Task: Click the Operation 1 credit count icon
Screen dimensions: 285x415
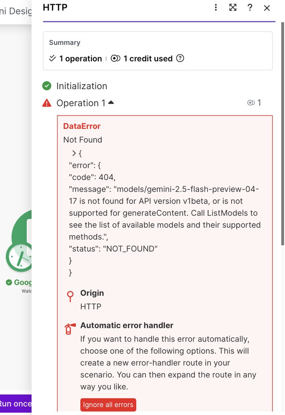Action: pyautogui.click(x=251, y=103)
